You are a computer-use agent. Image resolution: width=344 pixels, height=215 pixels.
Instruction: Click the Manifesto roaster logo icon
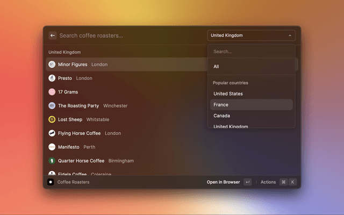point(52,147)
